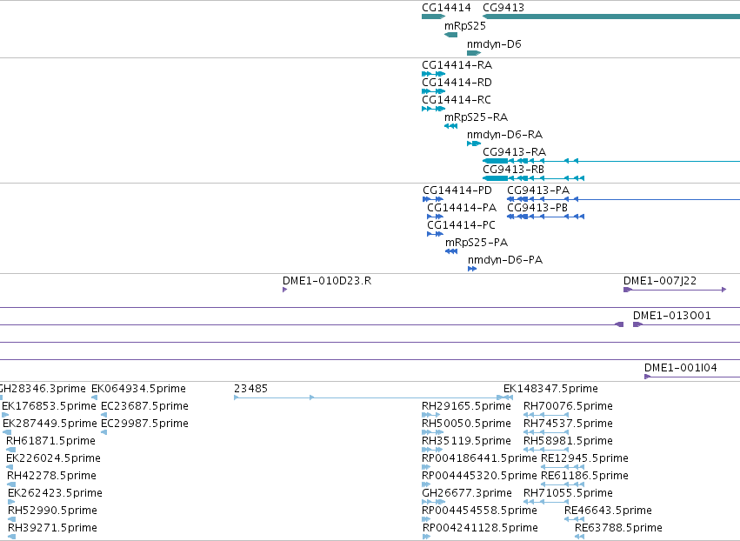Select EST RH58981.5prime
This screenshot has width=740, height=541.
click(x=568, y=441)
